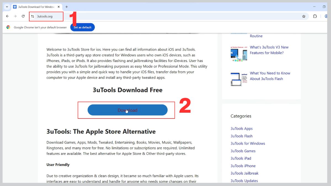Bookmark this page with star icon
The width and height of the screenshot is (331, 186).
304,16
